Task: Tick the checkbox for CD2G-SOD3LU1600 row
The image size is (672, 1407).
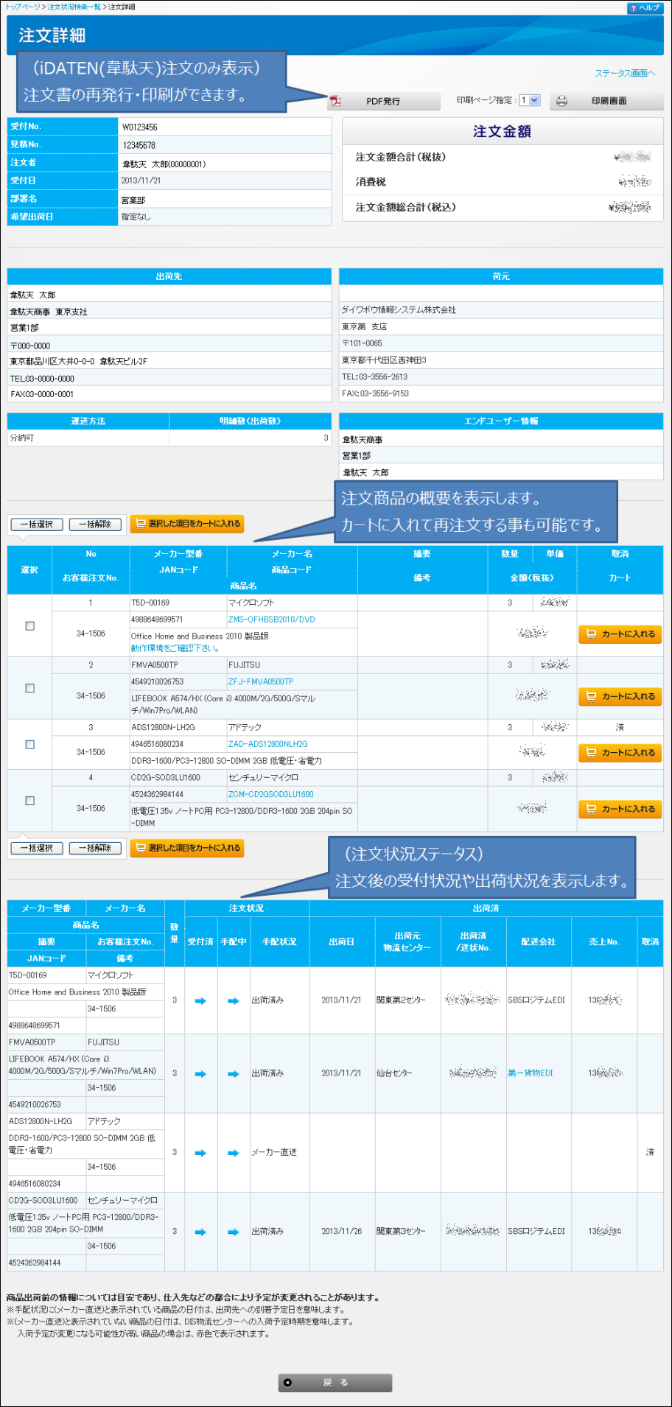Action: (x=29, y=801)
